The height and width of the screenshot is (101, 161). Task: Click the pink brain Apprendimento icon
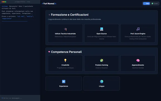[138, 60]
